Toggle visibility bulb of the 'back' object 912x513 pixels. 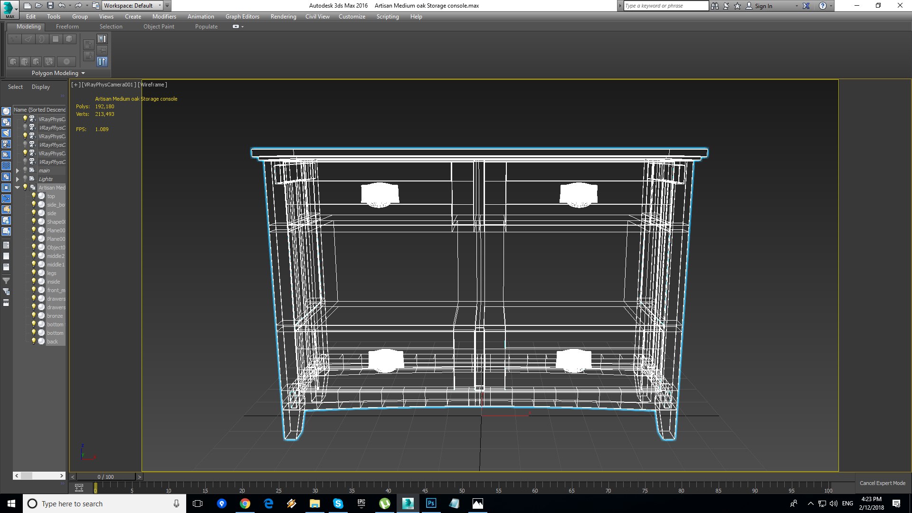coord(34,341)
